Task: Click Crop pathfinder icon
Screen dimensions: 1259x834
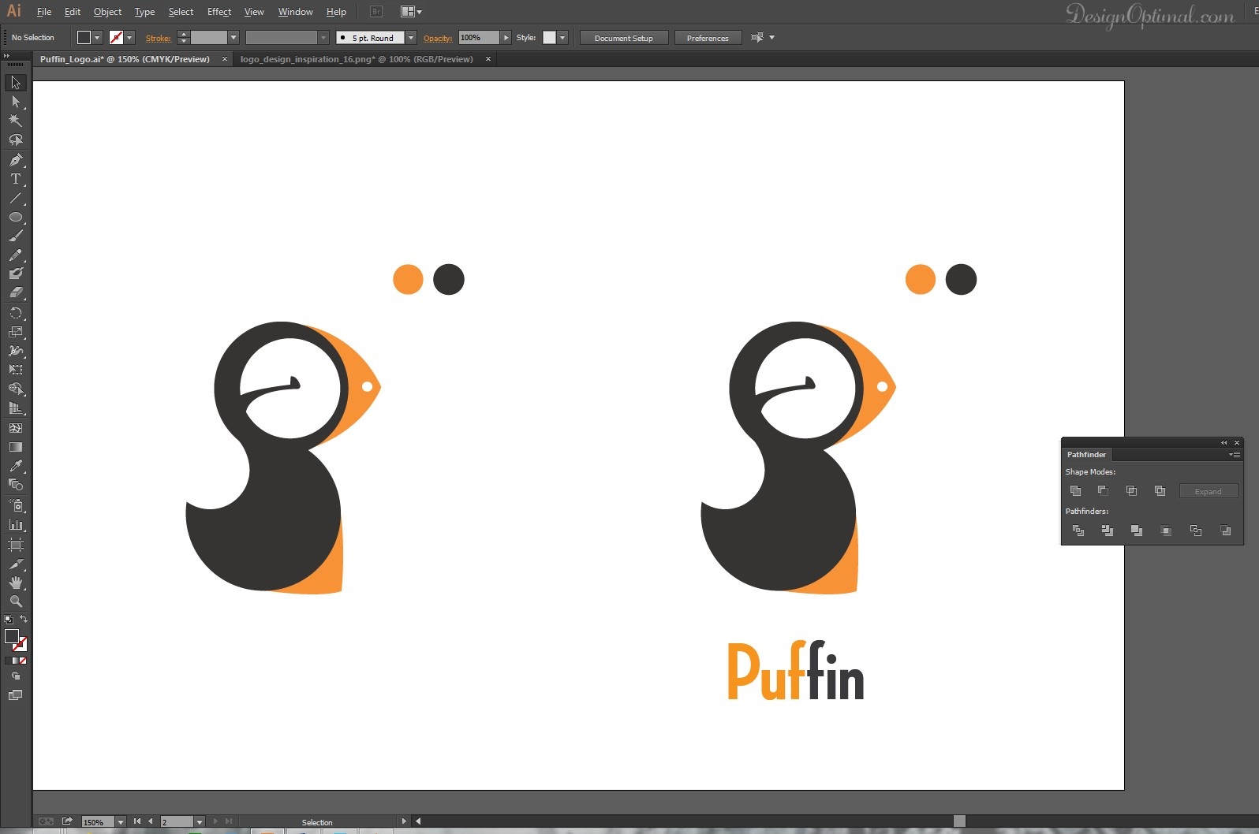Action: pos(1166,531)
